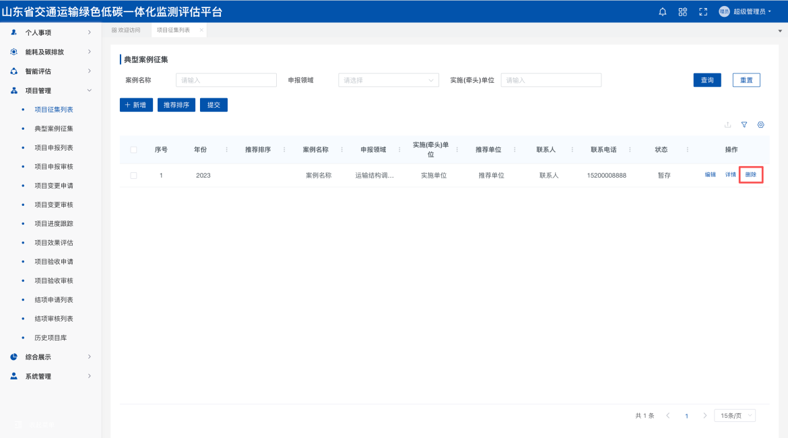Click the 新增 add button

136,105
